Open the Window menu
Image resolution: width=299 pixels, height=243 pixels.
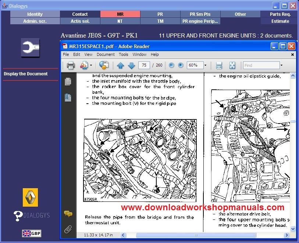coord(139,54)
